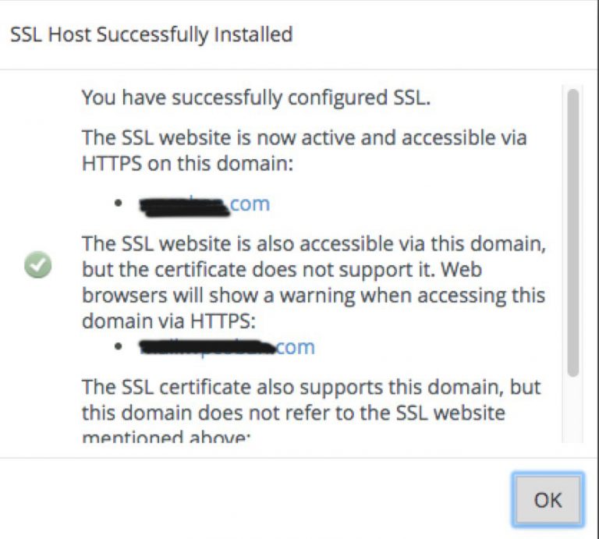
Task: Click the 'domain via HTTPS:' text line
Action: coord(168,320)
